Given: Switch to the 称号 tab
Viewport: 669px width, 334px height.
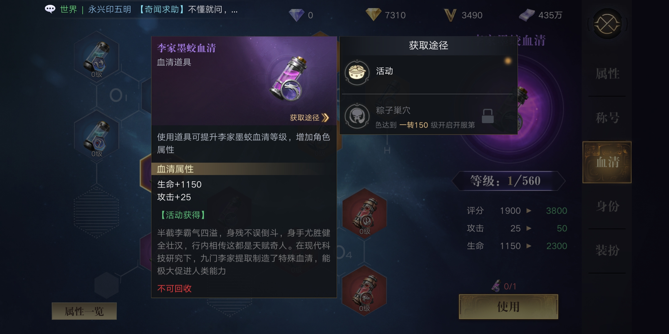Looking at the screenshot, I should (x=607, y=118).
